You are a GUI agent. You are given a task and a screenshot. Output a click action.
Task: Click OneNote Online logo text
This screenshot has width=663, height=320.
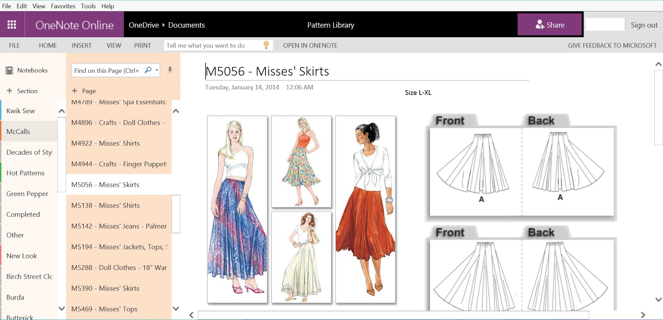point(75,25)
